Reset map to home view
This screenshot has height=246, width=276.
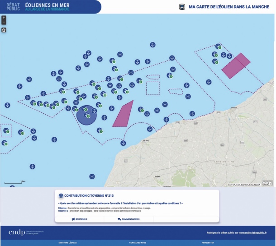4,30
